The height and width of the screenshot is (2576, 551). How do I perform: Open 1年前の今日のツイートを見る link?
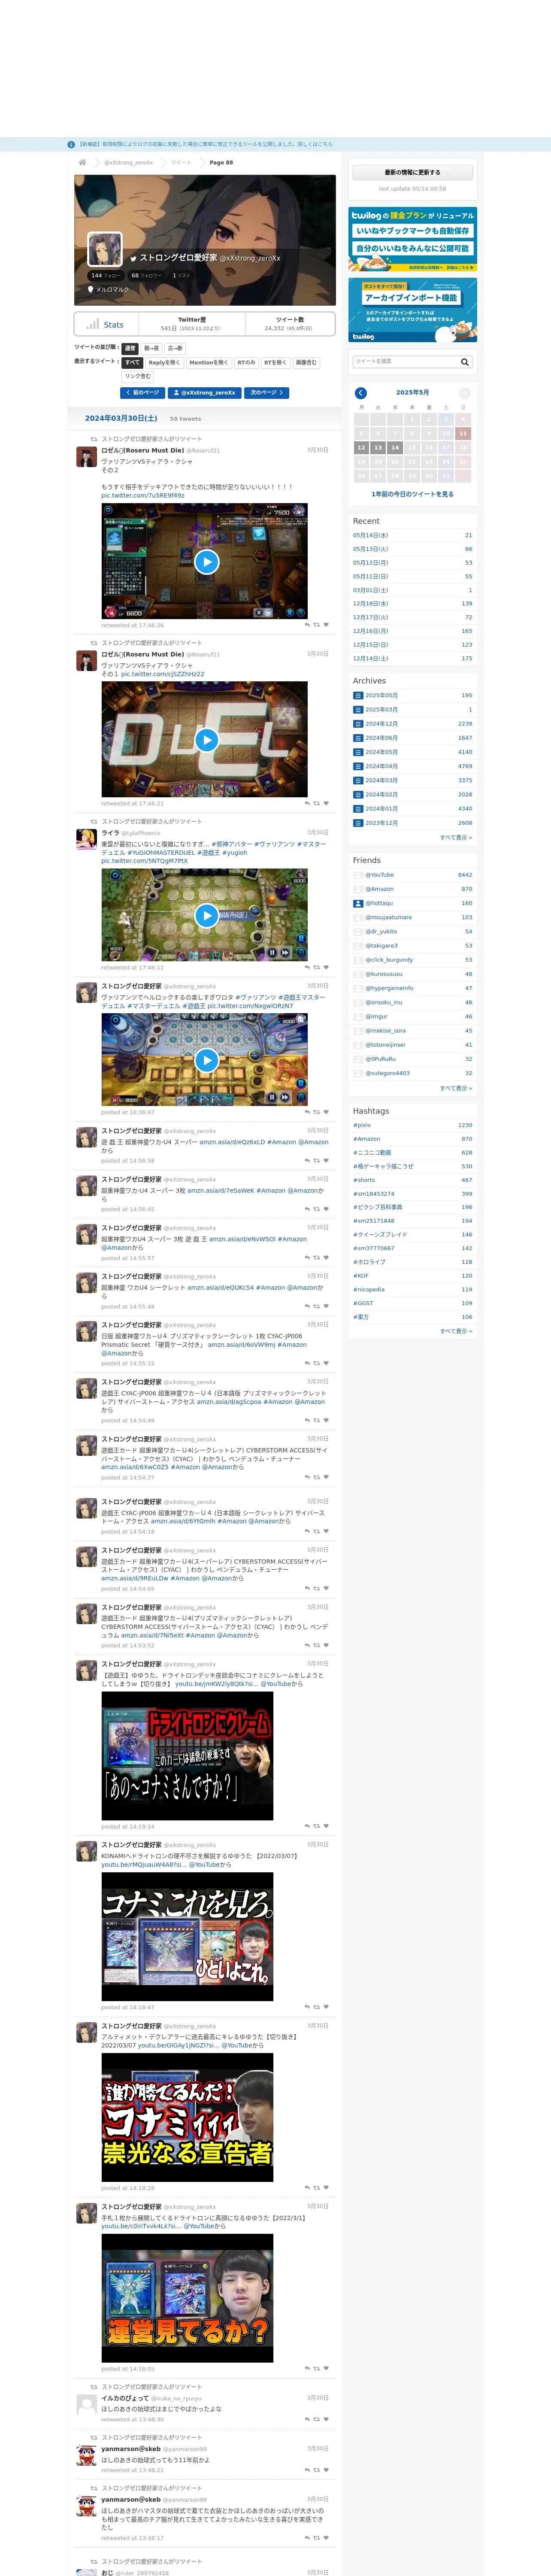[x=412, y=494]
